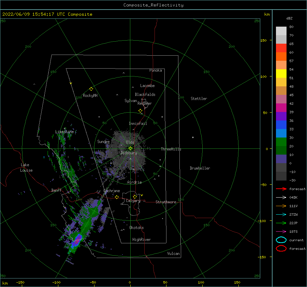Click the Strathmore label

pyautogui.click(x=166, y=202)
